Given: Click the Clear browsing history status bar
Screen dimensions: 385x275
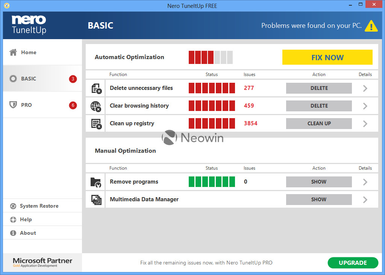Looking at the screenshot, I should click(212, 106).
